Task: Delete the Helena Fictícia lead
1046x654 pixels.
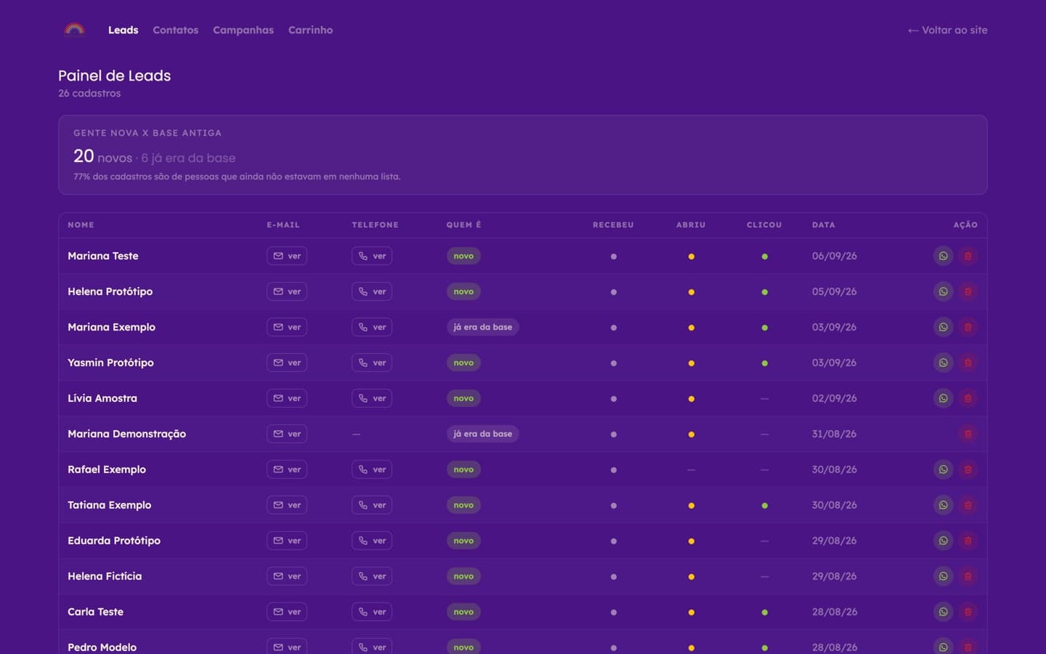Action: [968, 576]
